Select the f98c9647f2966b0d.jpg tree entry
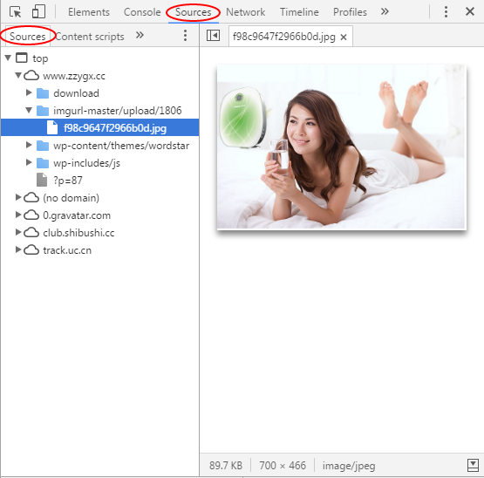 point(99,127)
